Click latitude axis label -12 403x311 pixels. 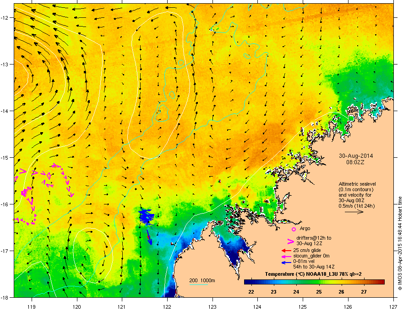point(5,18)
